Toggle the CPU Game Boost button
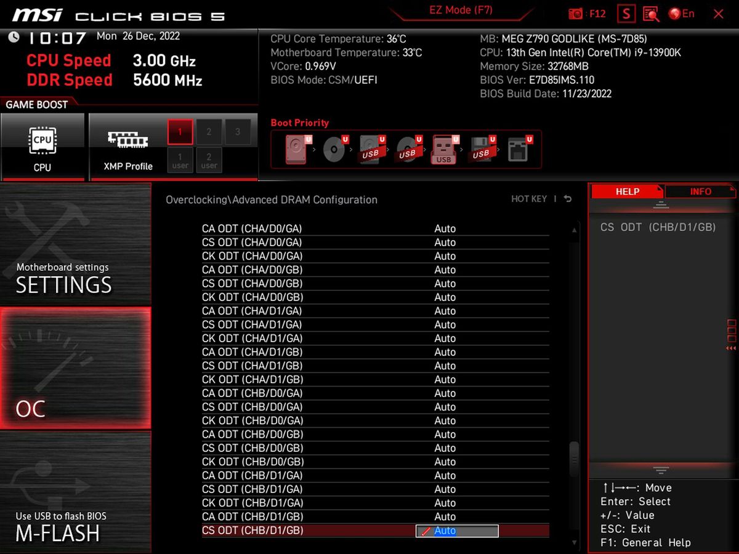The image size is (739, 554). (42, 147)
